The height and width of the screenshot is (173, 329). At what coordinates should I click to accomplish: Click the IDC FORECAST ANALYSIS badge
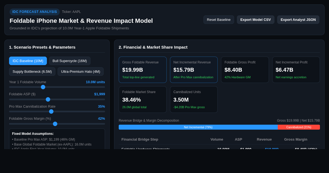(x=35, y=12)
